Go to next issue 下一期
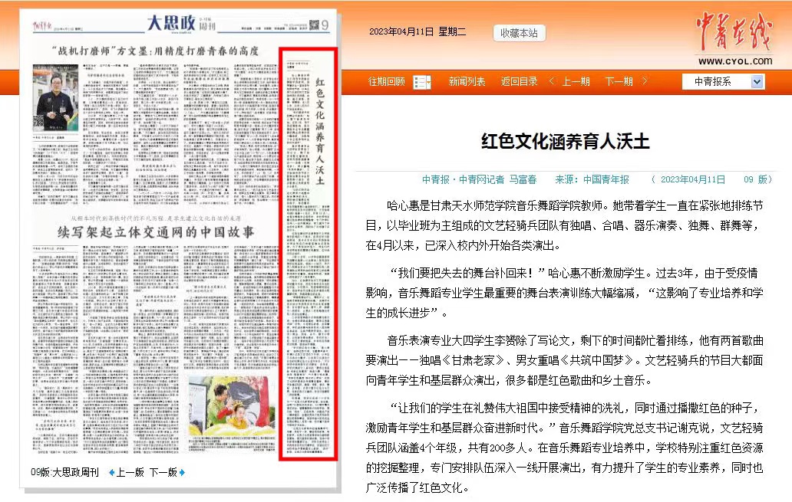The height and width of the screenshot is (502, 792). pyautogui.click(x=619, y=82)
